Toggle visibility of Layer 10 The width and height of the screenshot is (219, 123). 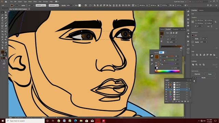point(166,85)
